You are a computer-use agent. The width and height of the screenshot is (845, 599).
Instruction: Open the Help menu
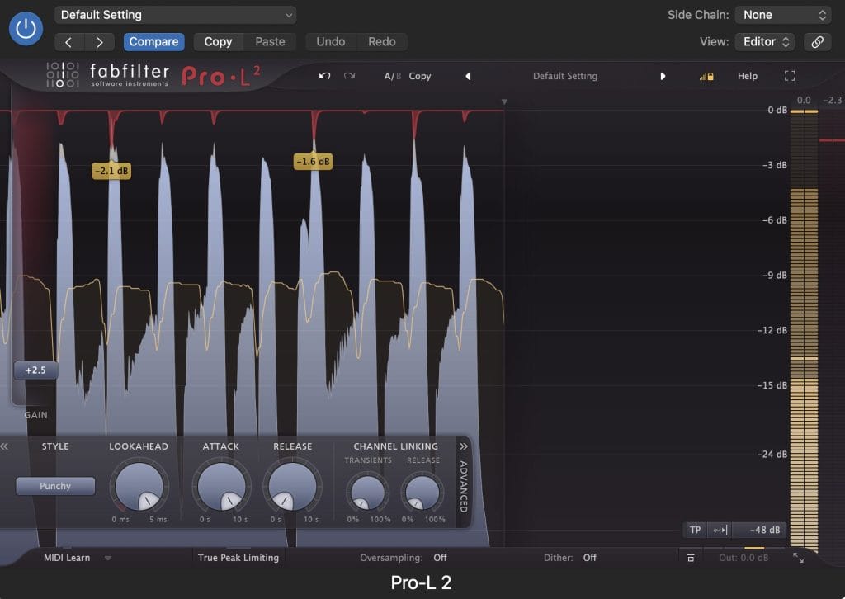[x=747, y=76]
